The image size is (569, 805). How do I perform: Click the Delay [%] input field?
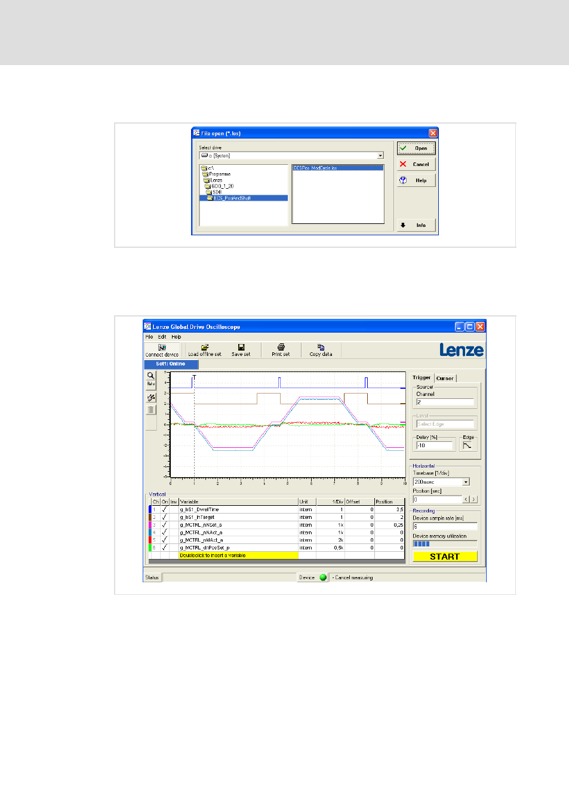(435, 445)
